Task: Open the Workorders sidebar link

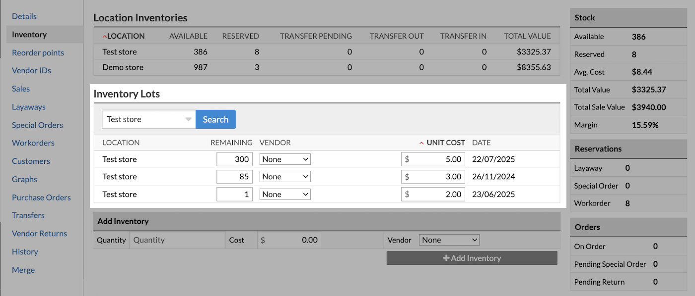Action: point(33,143)
